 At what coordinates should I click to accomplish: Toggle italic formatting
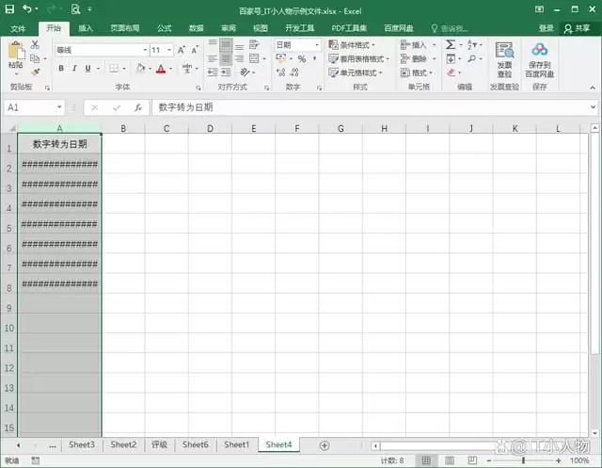click(x=74, y=69)
